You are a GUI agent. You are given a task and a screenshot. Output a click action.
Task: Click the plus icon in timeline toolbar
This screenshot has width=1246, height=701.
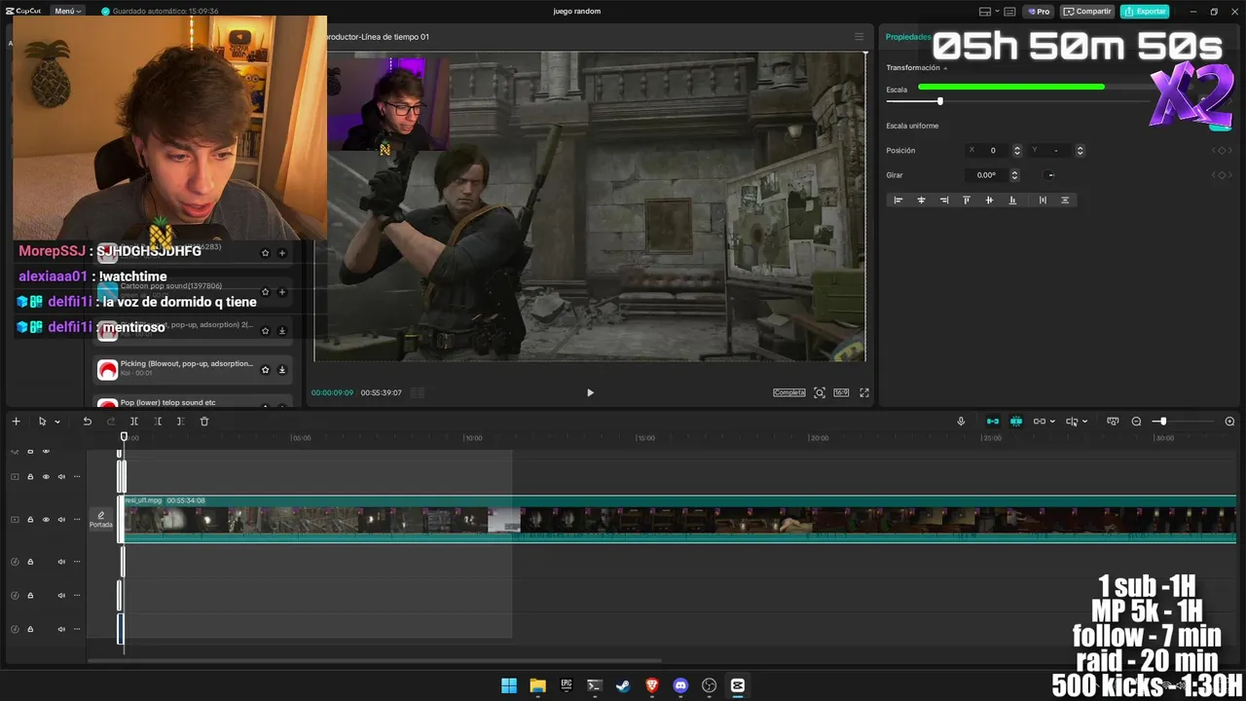coord(16,422)
